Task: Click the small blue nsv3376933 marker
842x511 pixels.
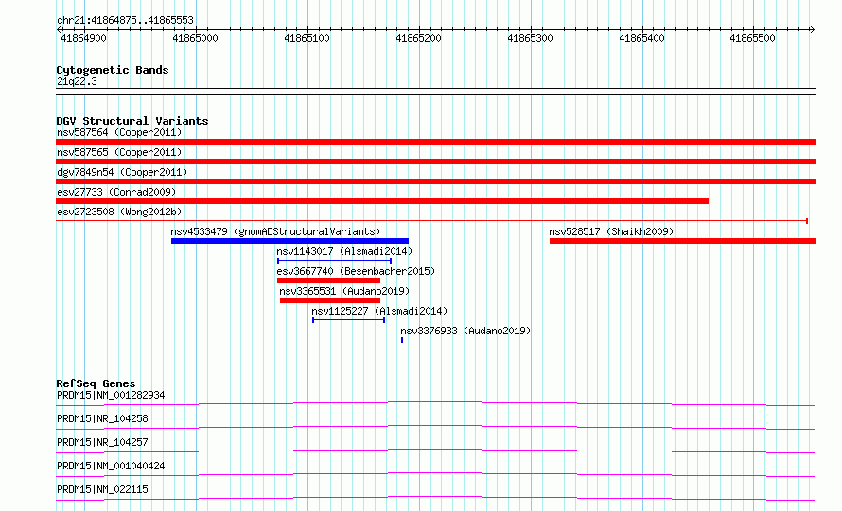Action: point(402,340)
